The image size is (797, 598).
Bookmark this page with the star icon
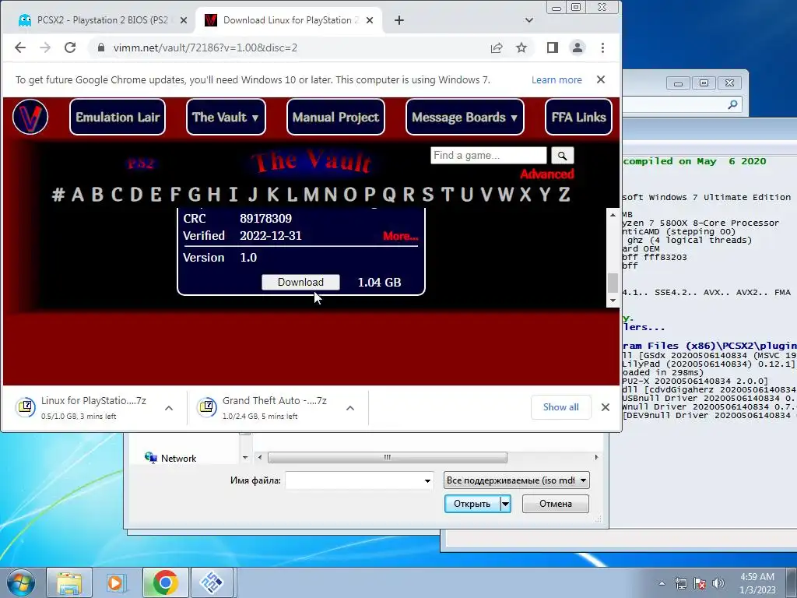click(521, 47)
